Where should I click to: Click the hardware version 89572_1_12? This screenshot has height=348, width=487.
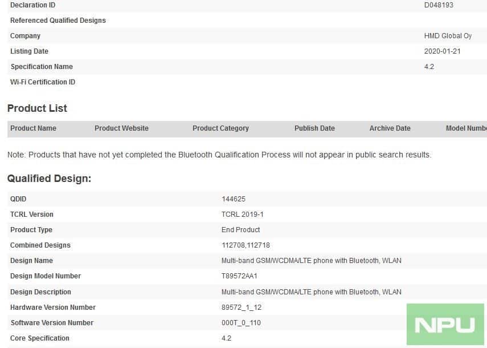242,307
